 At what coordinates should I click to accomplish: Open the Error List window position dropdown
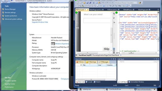(111, 59)
